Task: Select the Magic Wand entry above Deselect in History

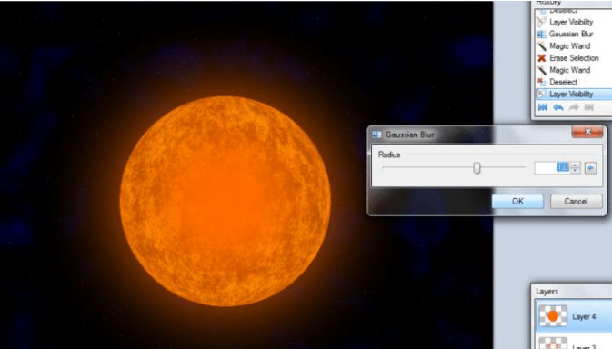Action: (574, 70)
